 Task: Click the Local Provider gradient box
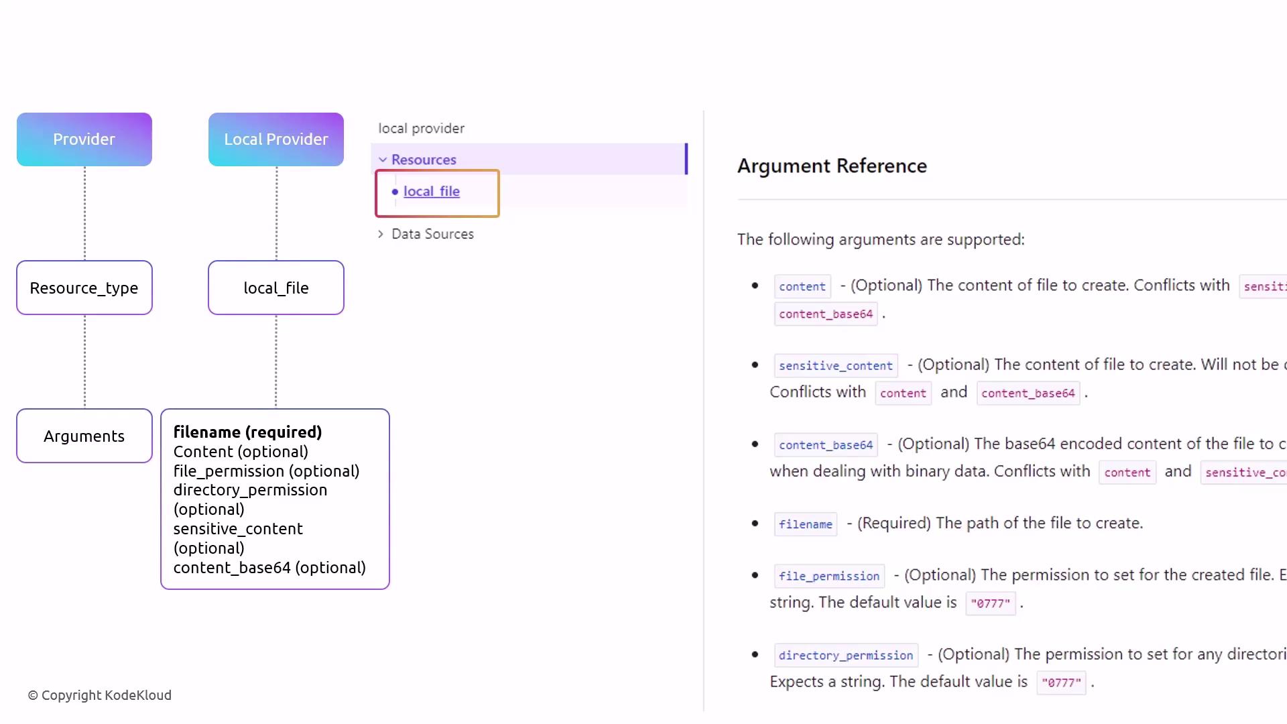tap(276, 139)
